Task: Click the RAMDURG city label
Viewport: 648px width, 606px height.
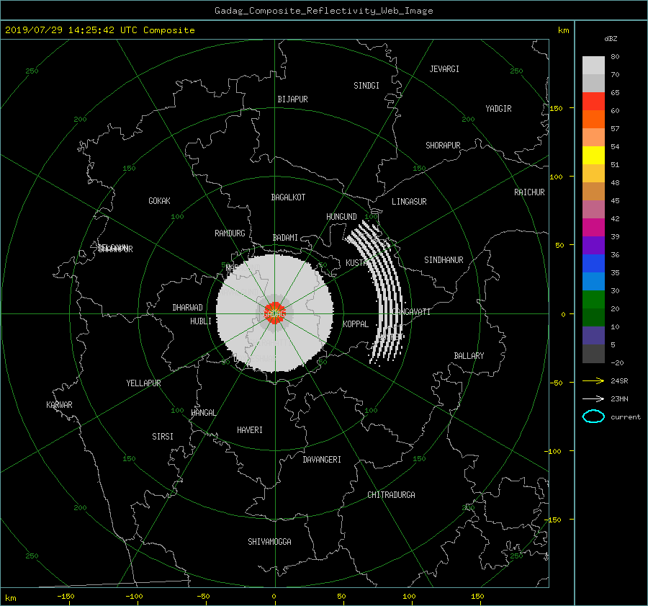Action: [230, 233]
